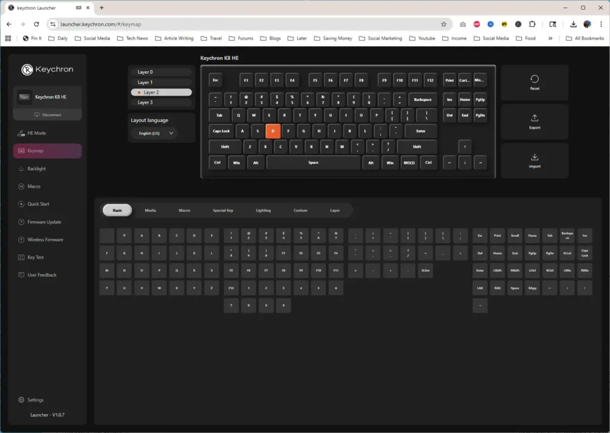Choose LShift in the keycode palette
The height and width of the screenshot is (433, 610).
[x=497, y=270]
